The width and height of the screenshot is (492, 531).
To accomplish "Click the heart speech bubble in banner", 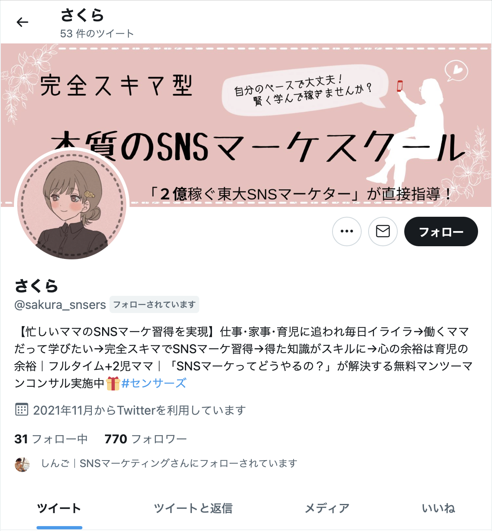I will click(x=456, y=71).
